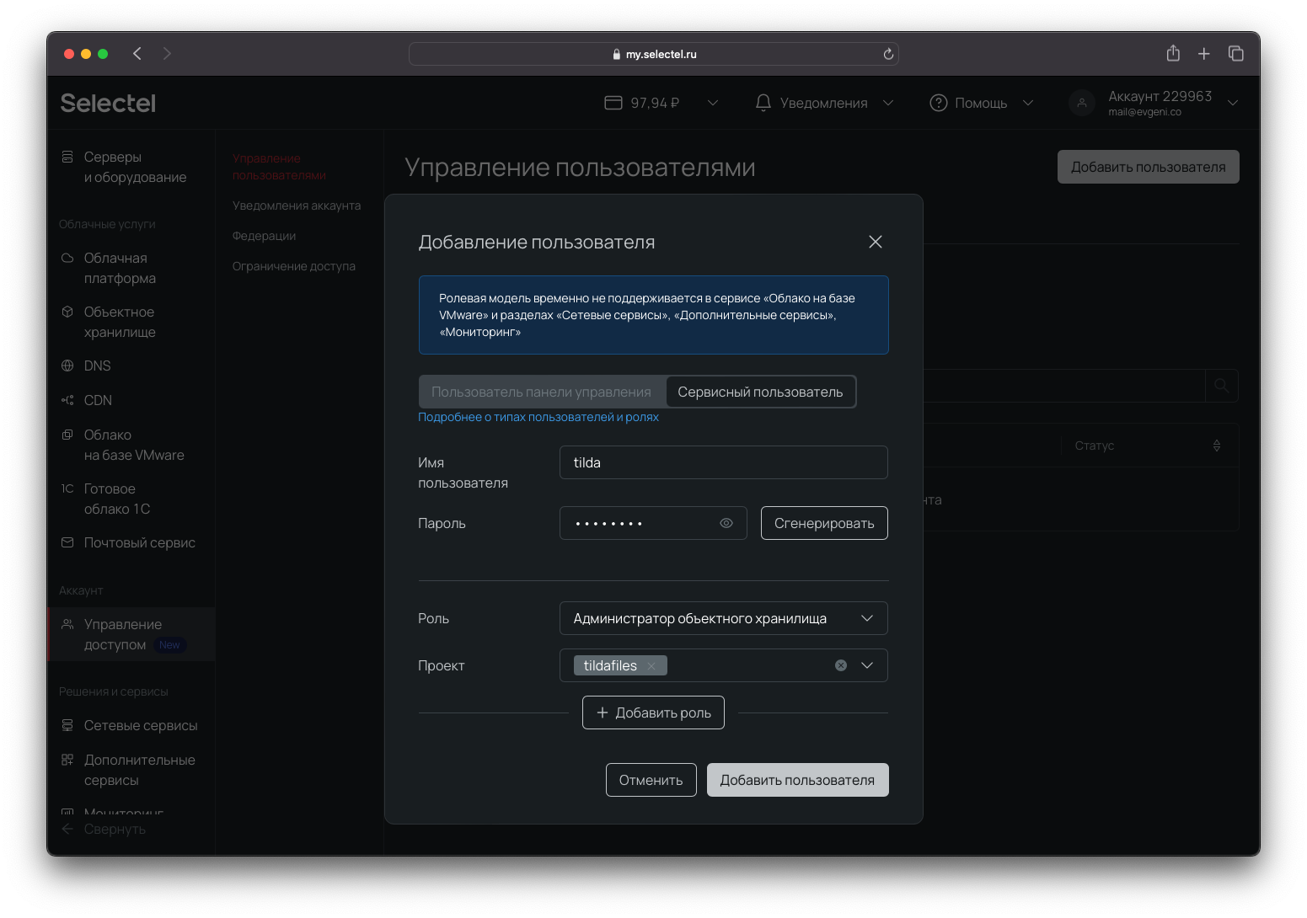
Task: Collapse sidebar with Свернуть arrow
Action: 68,829
